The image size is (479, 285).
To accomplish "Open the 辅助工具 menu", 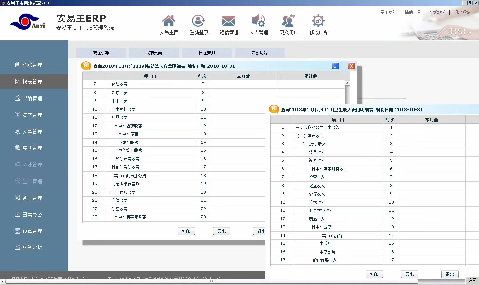I will [413, 12].
